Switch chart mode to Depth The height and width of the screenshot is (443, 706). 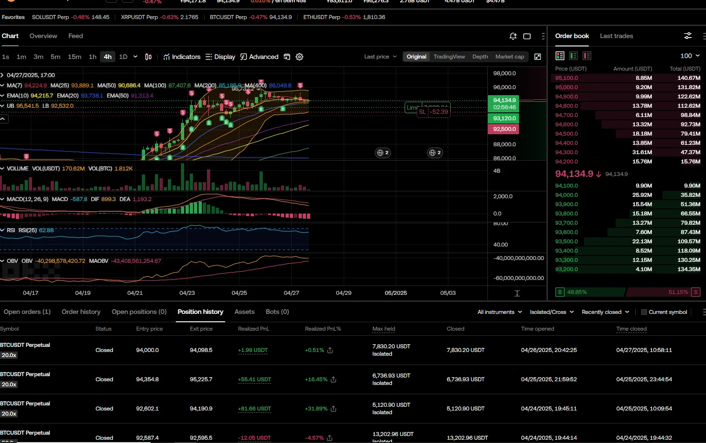tap(480, 57)
